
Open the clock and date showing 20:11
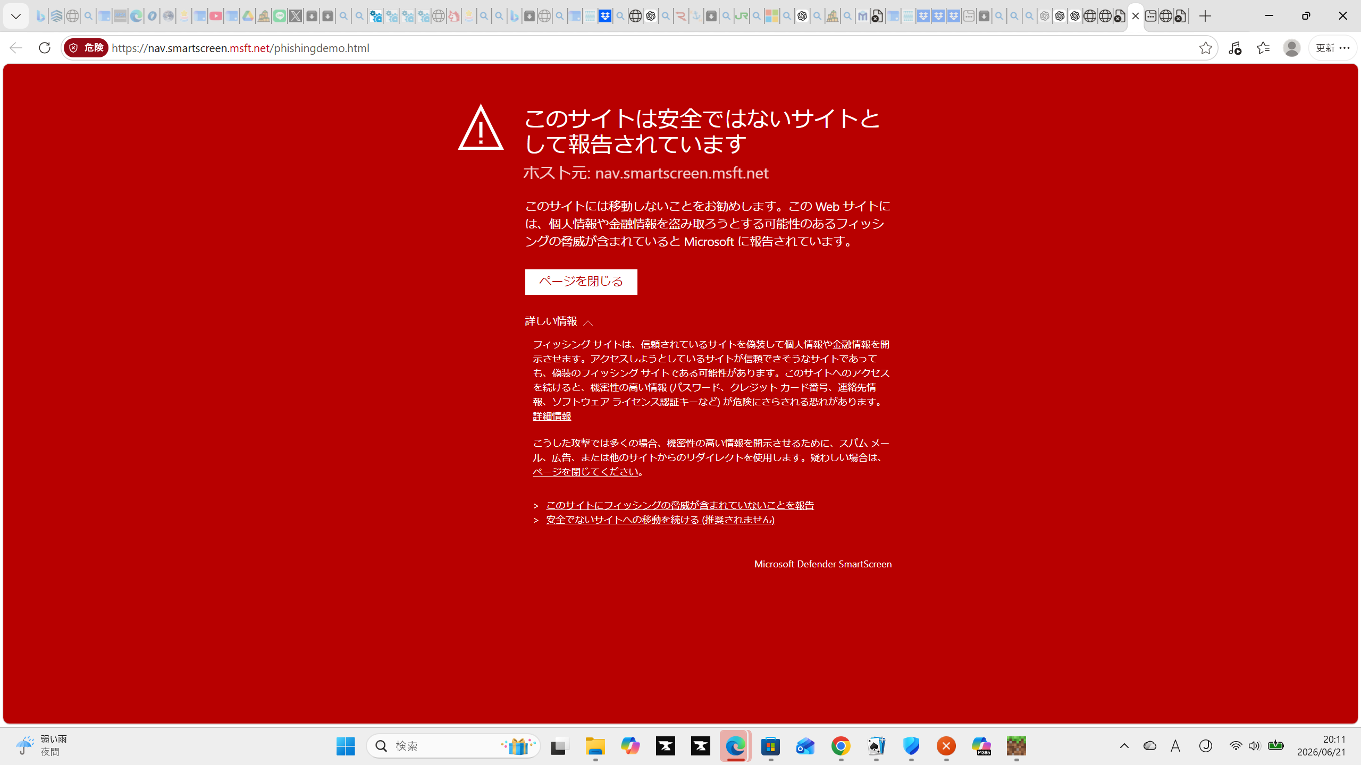coord(1321,746)
